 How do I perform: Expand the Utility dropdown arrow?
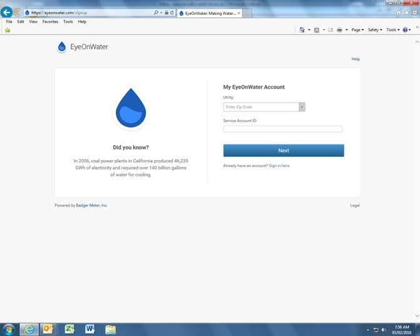[302, 107]
